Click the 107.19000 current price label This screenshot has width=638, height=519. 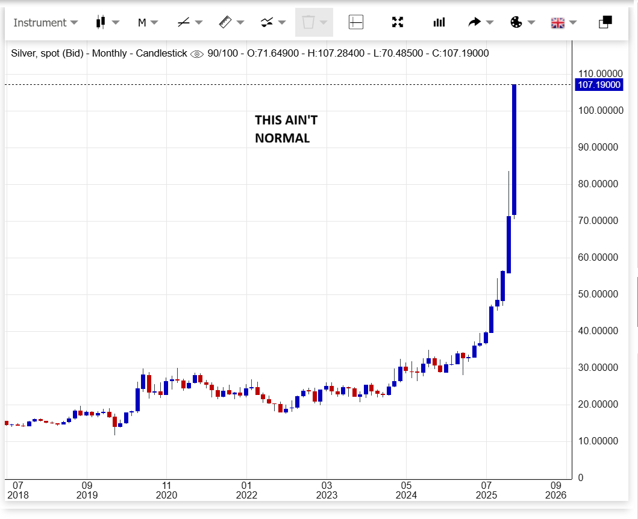(599, 85)
